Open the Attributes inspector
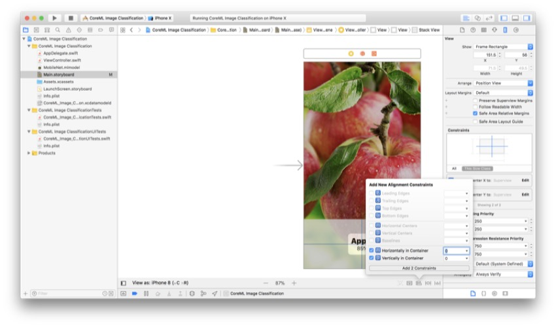Viewport: 556px width, 327px height. [x=495, y=30]
